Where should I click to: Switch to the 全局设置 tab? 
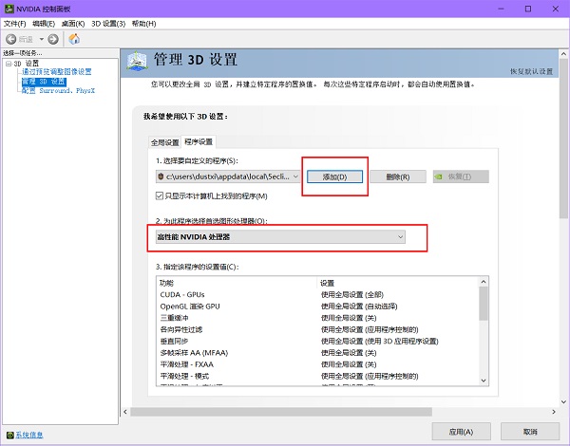tap(164, 141)
